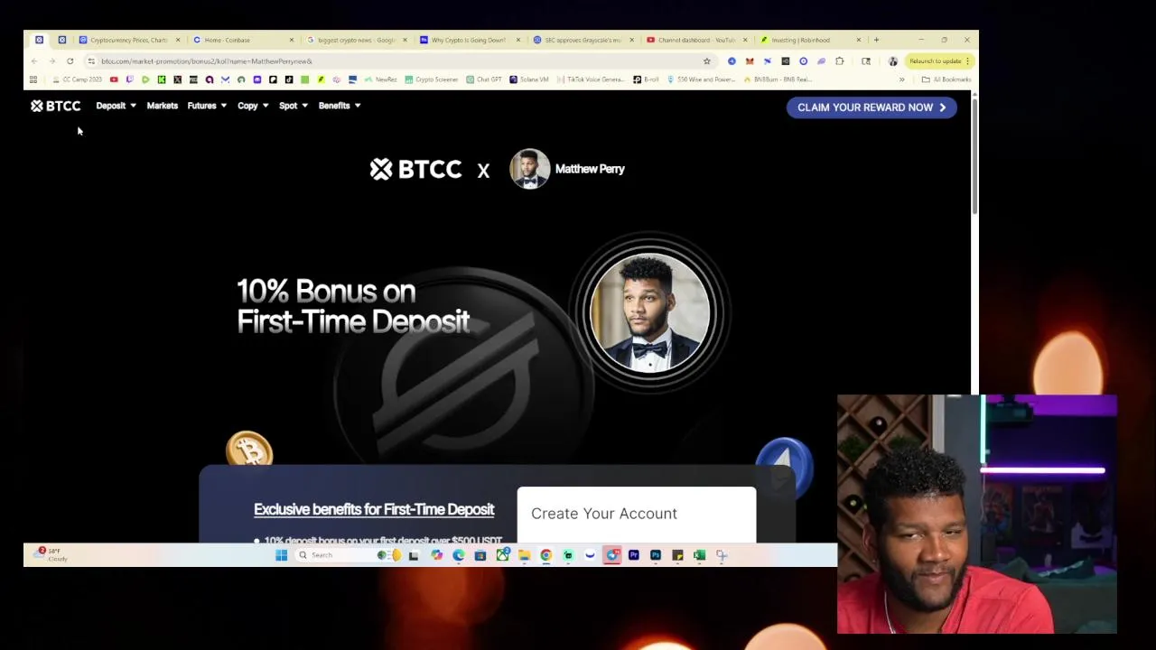1156x650 pixels.
Task: Open BNBBurn - BNB Real bookmark
Action: 778,79
